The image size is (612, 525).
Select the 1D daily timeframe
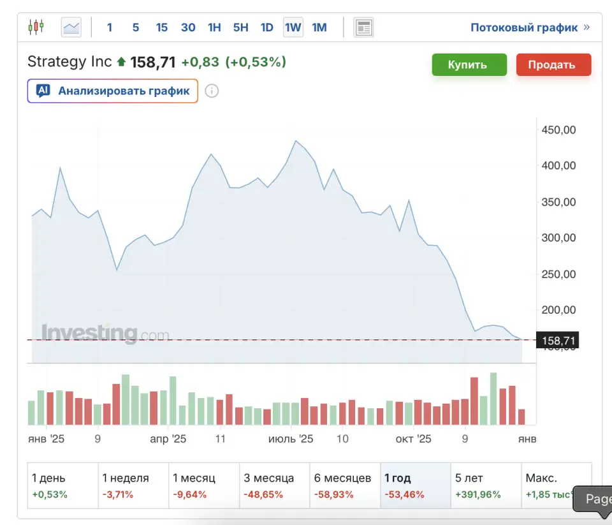266,27
